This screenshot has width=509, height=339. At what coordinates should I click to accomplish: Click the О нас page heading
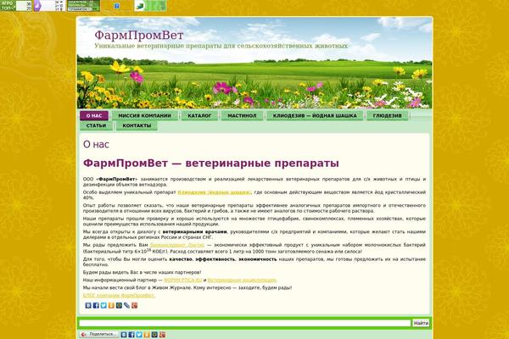96,144
